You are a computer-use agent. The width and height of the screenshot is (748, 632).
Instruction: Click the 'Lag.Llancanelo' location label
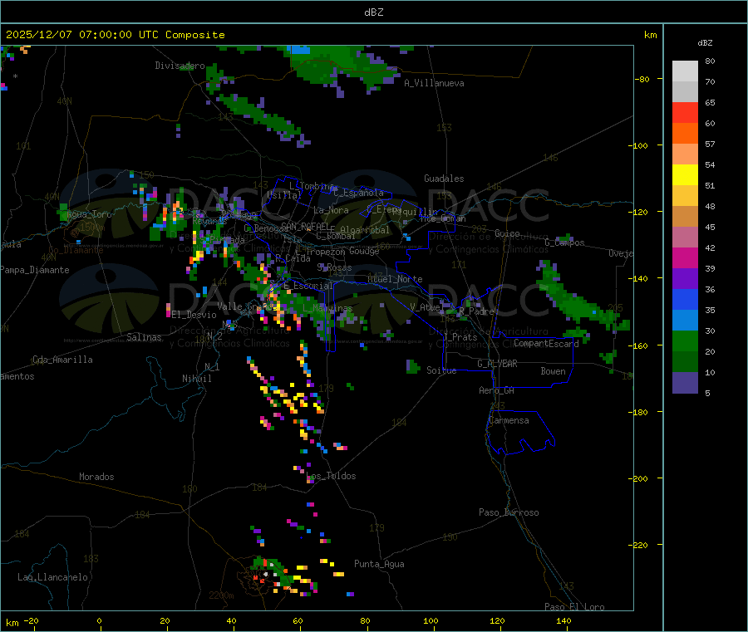[53, 577]
